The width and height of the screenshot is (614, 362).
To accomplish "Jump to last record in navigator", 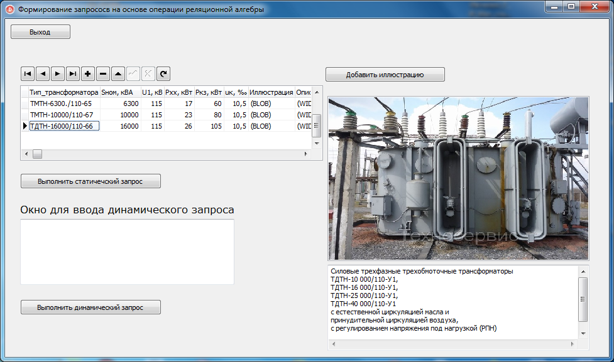I will [73, 74].
